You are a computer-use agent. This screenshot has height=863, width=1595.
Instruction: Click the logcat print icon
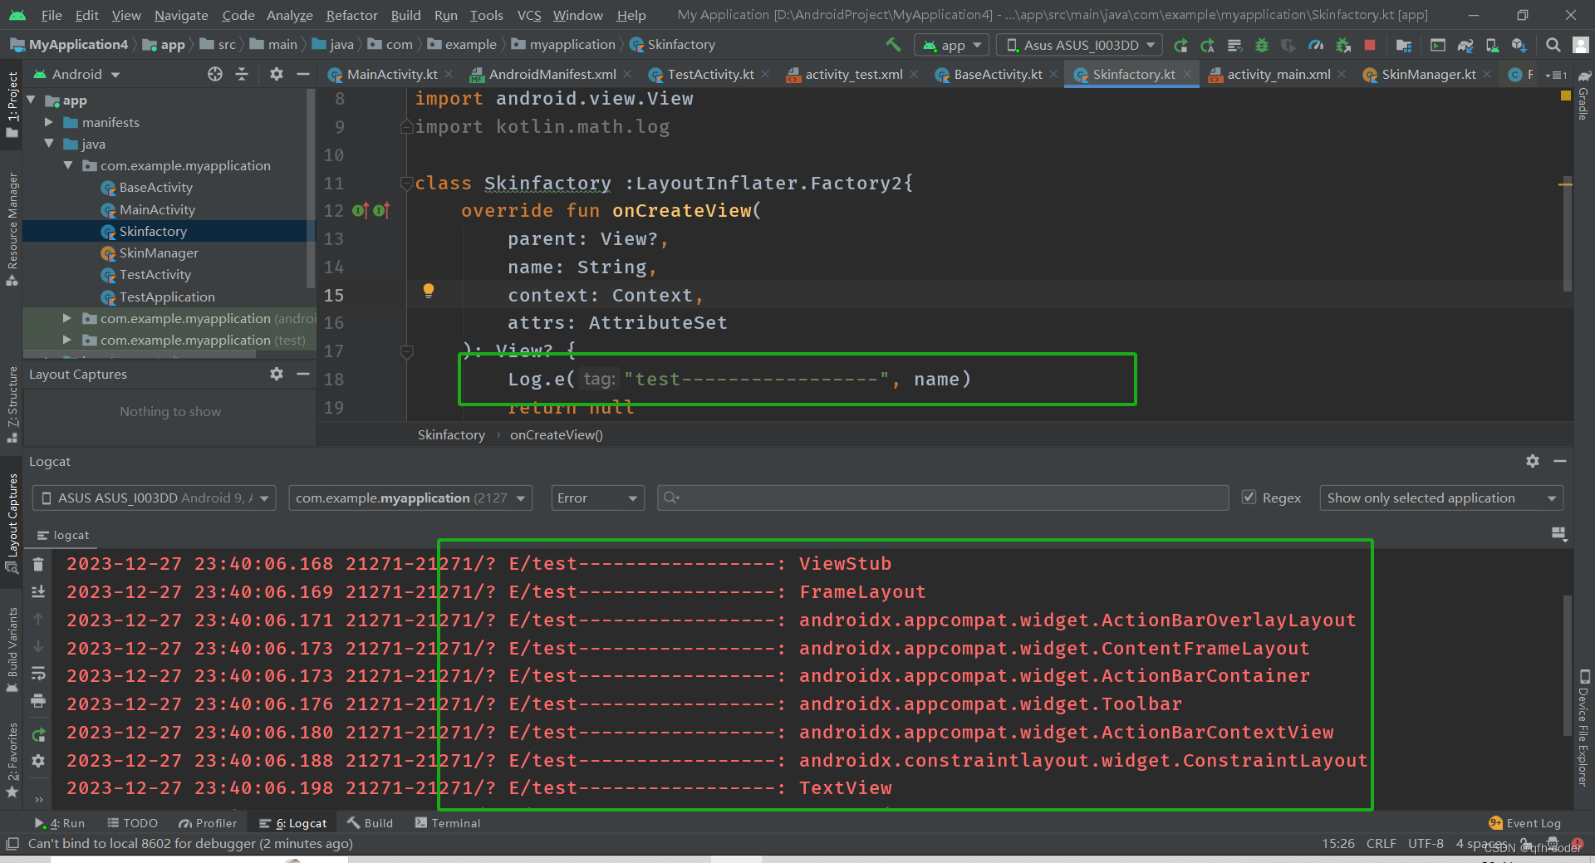pos(38,701)
